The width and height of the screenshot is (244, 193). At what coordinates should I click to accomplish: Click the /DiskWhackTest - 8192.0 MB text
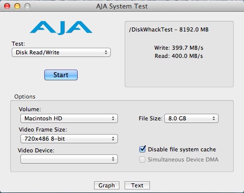169,29
